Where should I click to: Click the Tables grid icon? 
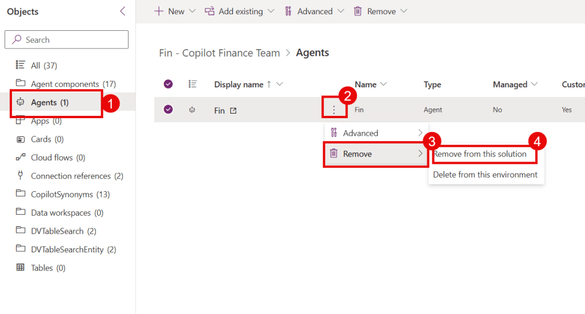[21, 268]
